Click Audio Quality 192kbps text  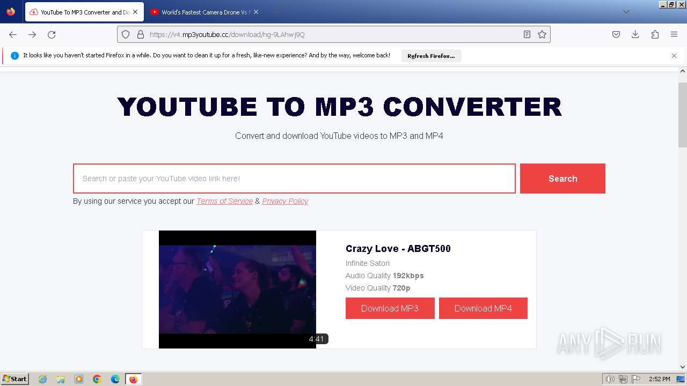pyautogui.click(x=385, y=276)
